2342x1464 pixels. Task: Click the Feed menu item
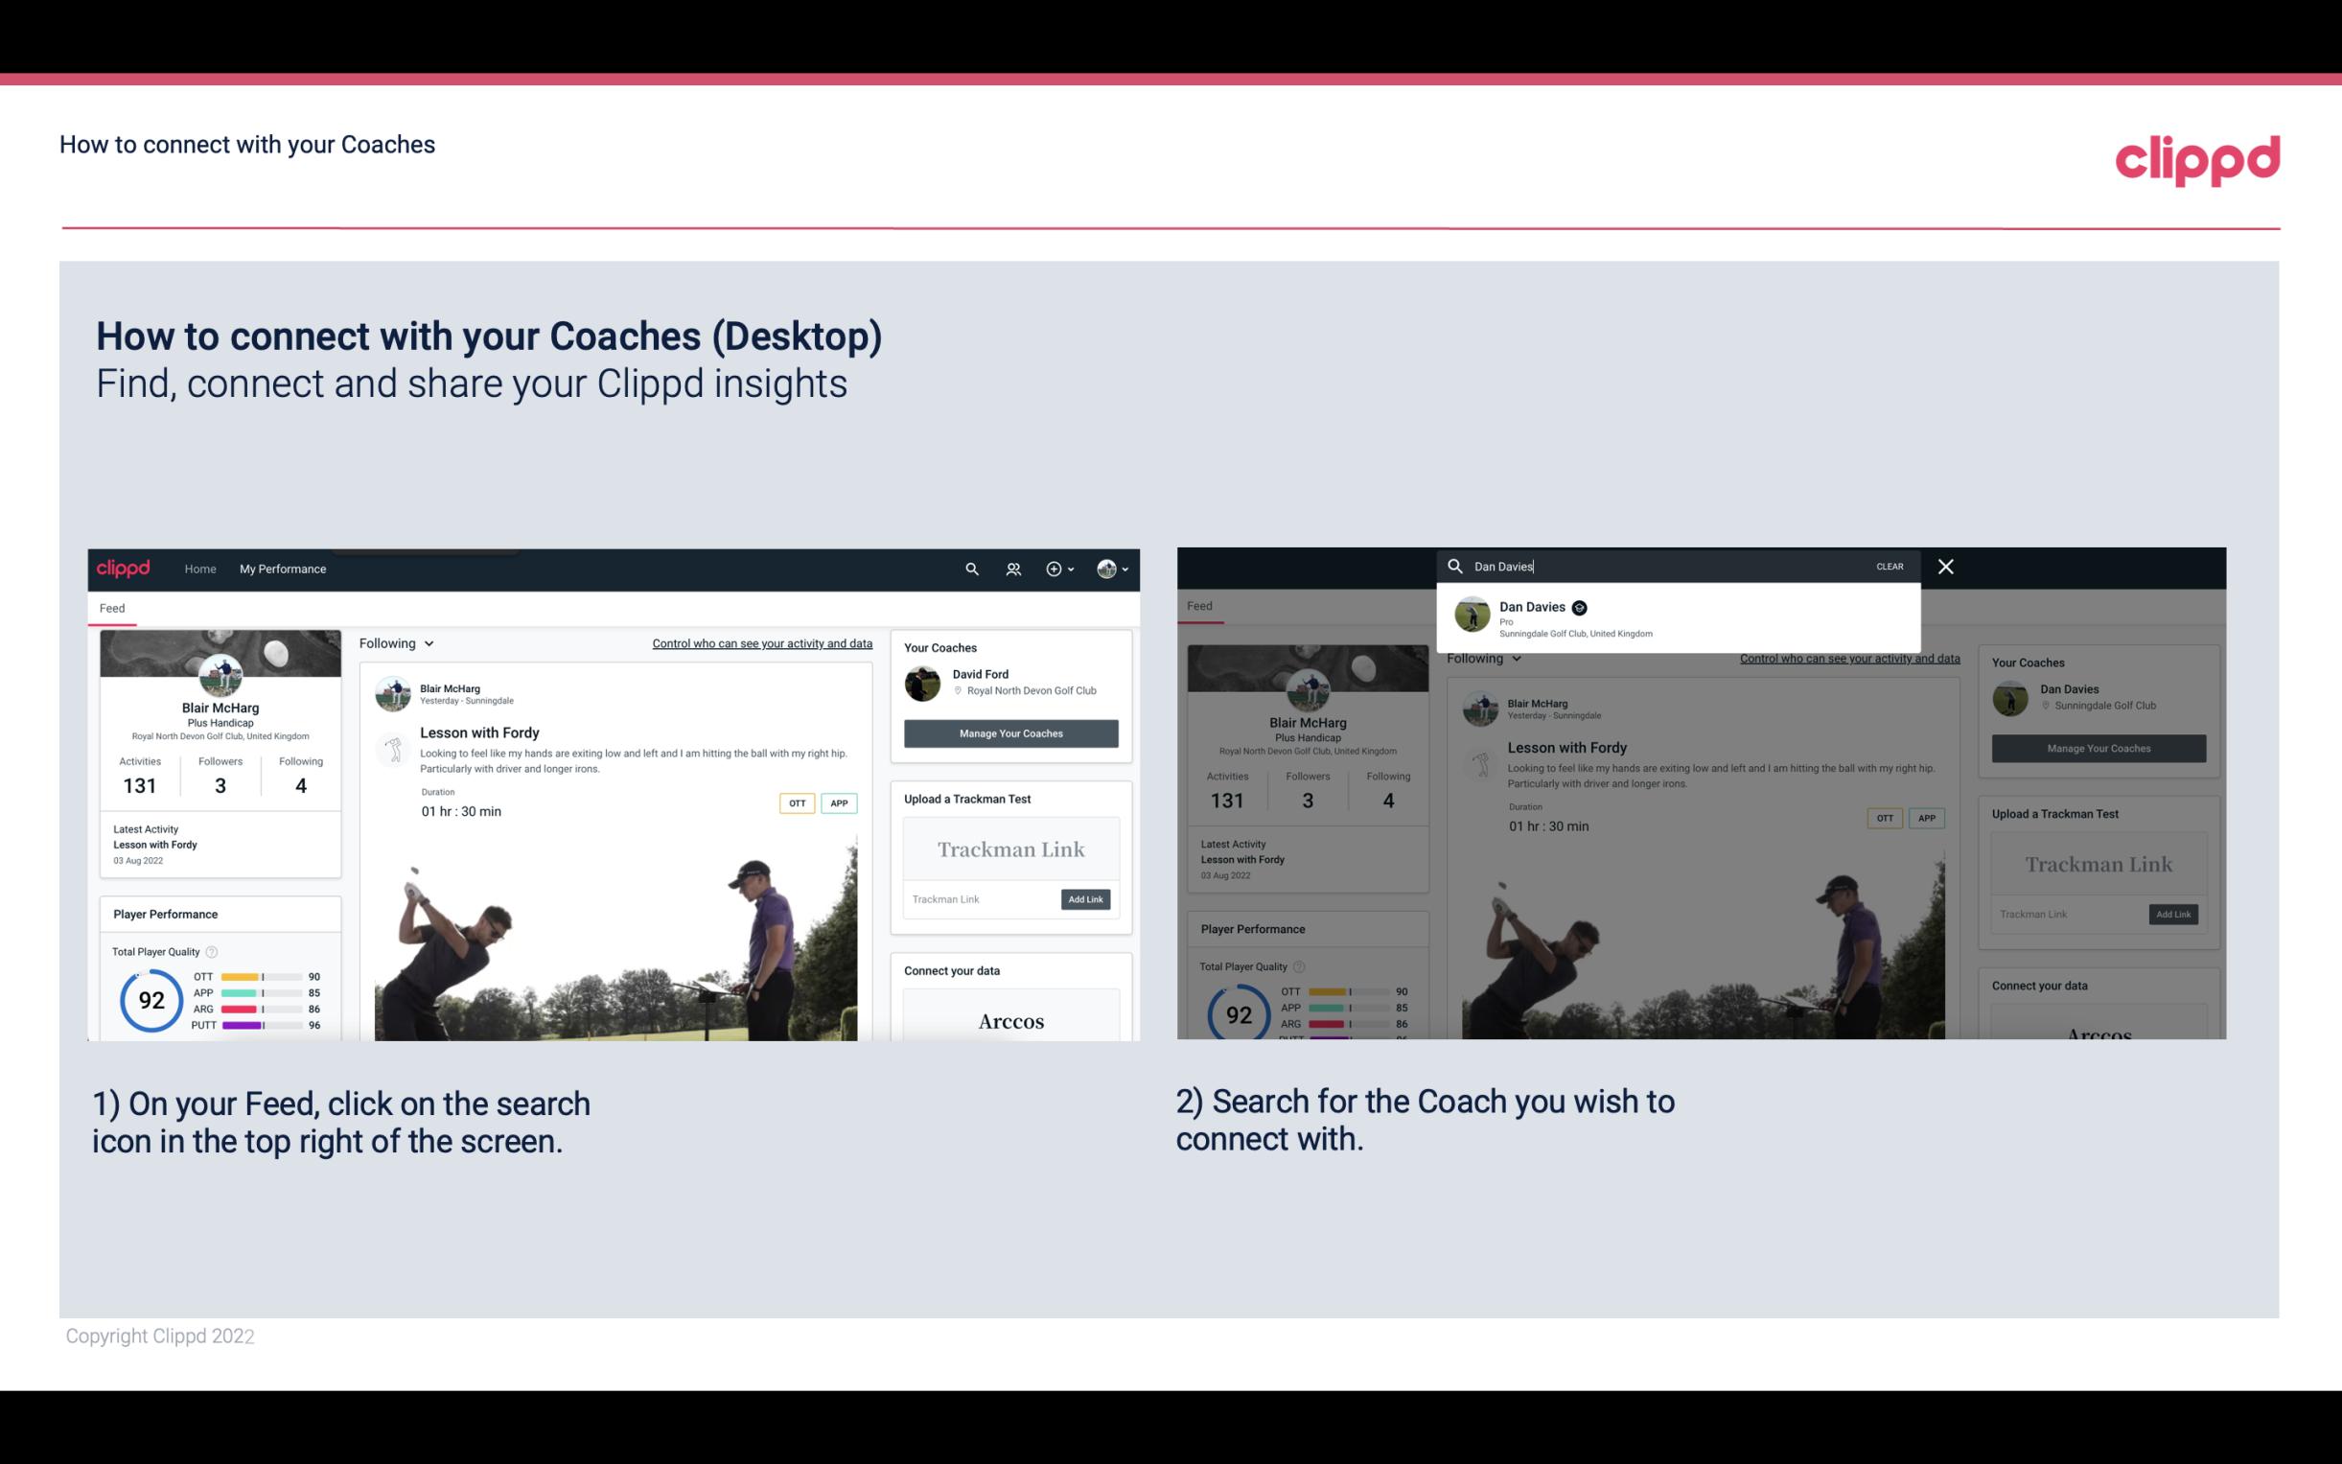[x=113, y=609]
